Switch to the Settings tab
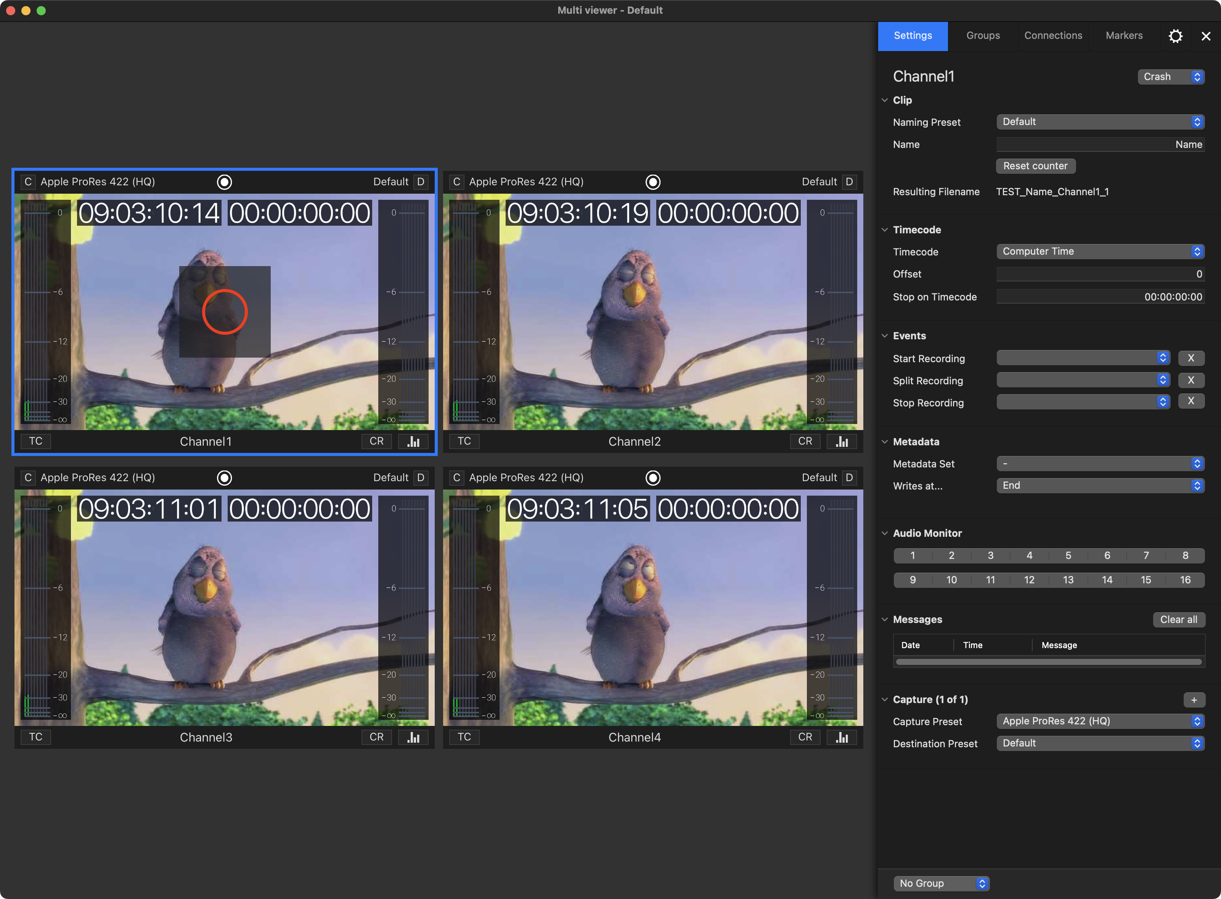The height and width of the screenshot is (899, 1221). 913,36
